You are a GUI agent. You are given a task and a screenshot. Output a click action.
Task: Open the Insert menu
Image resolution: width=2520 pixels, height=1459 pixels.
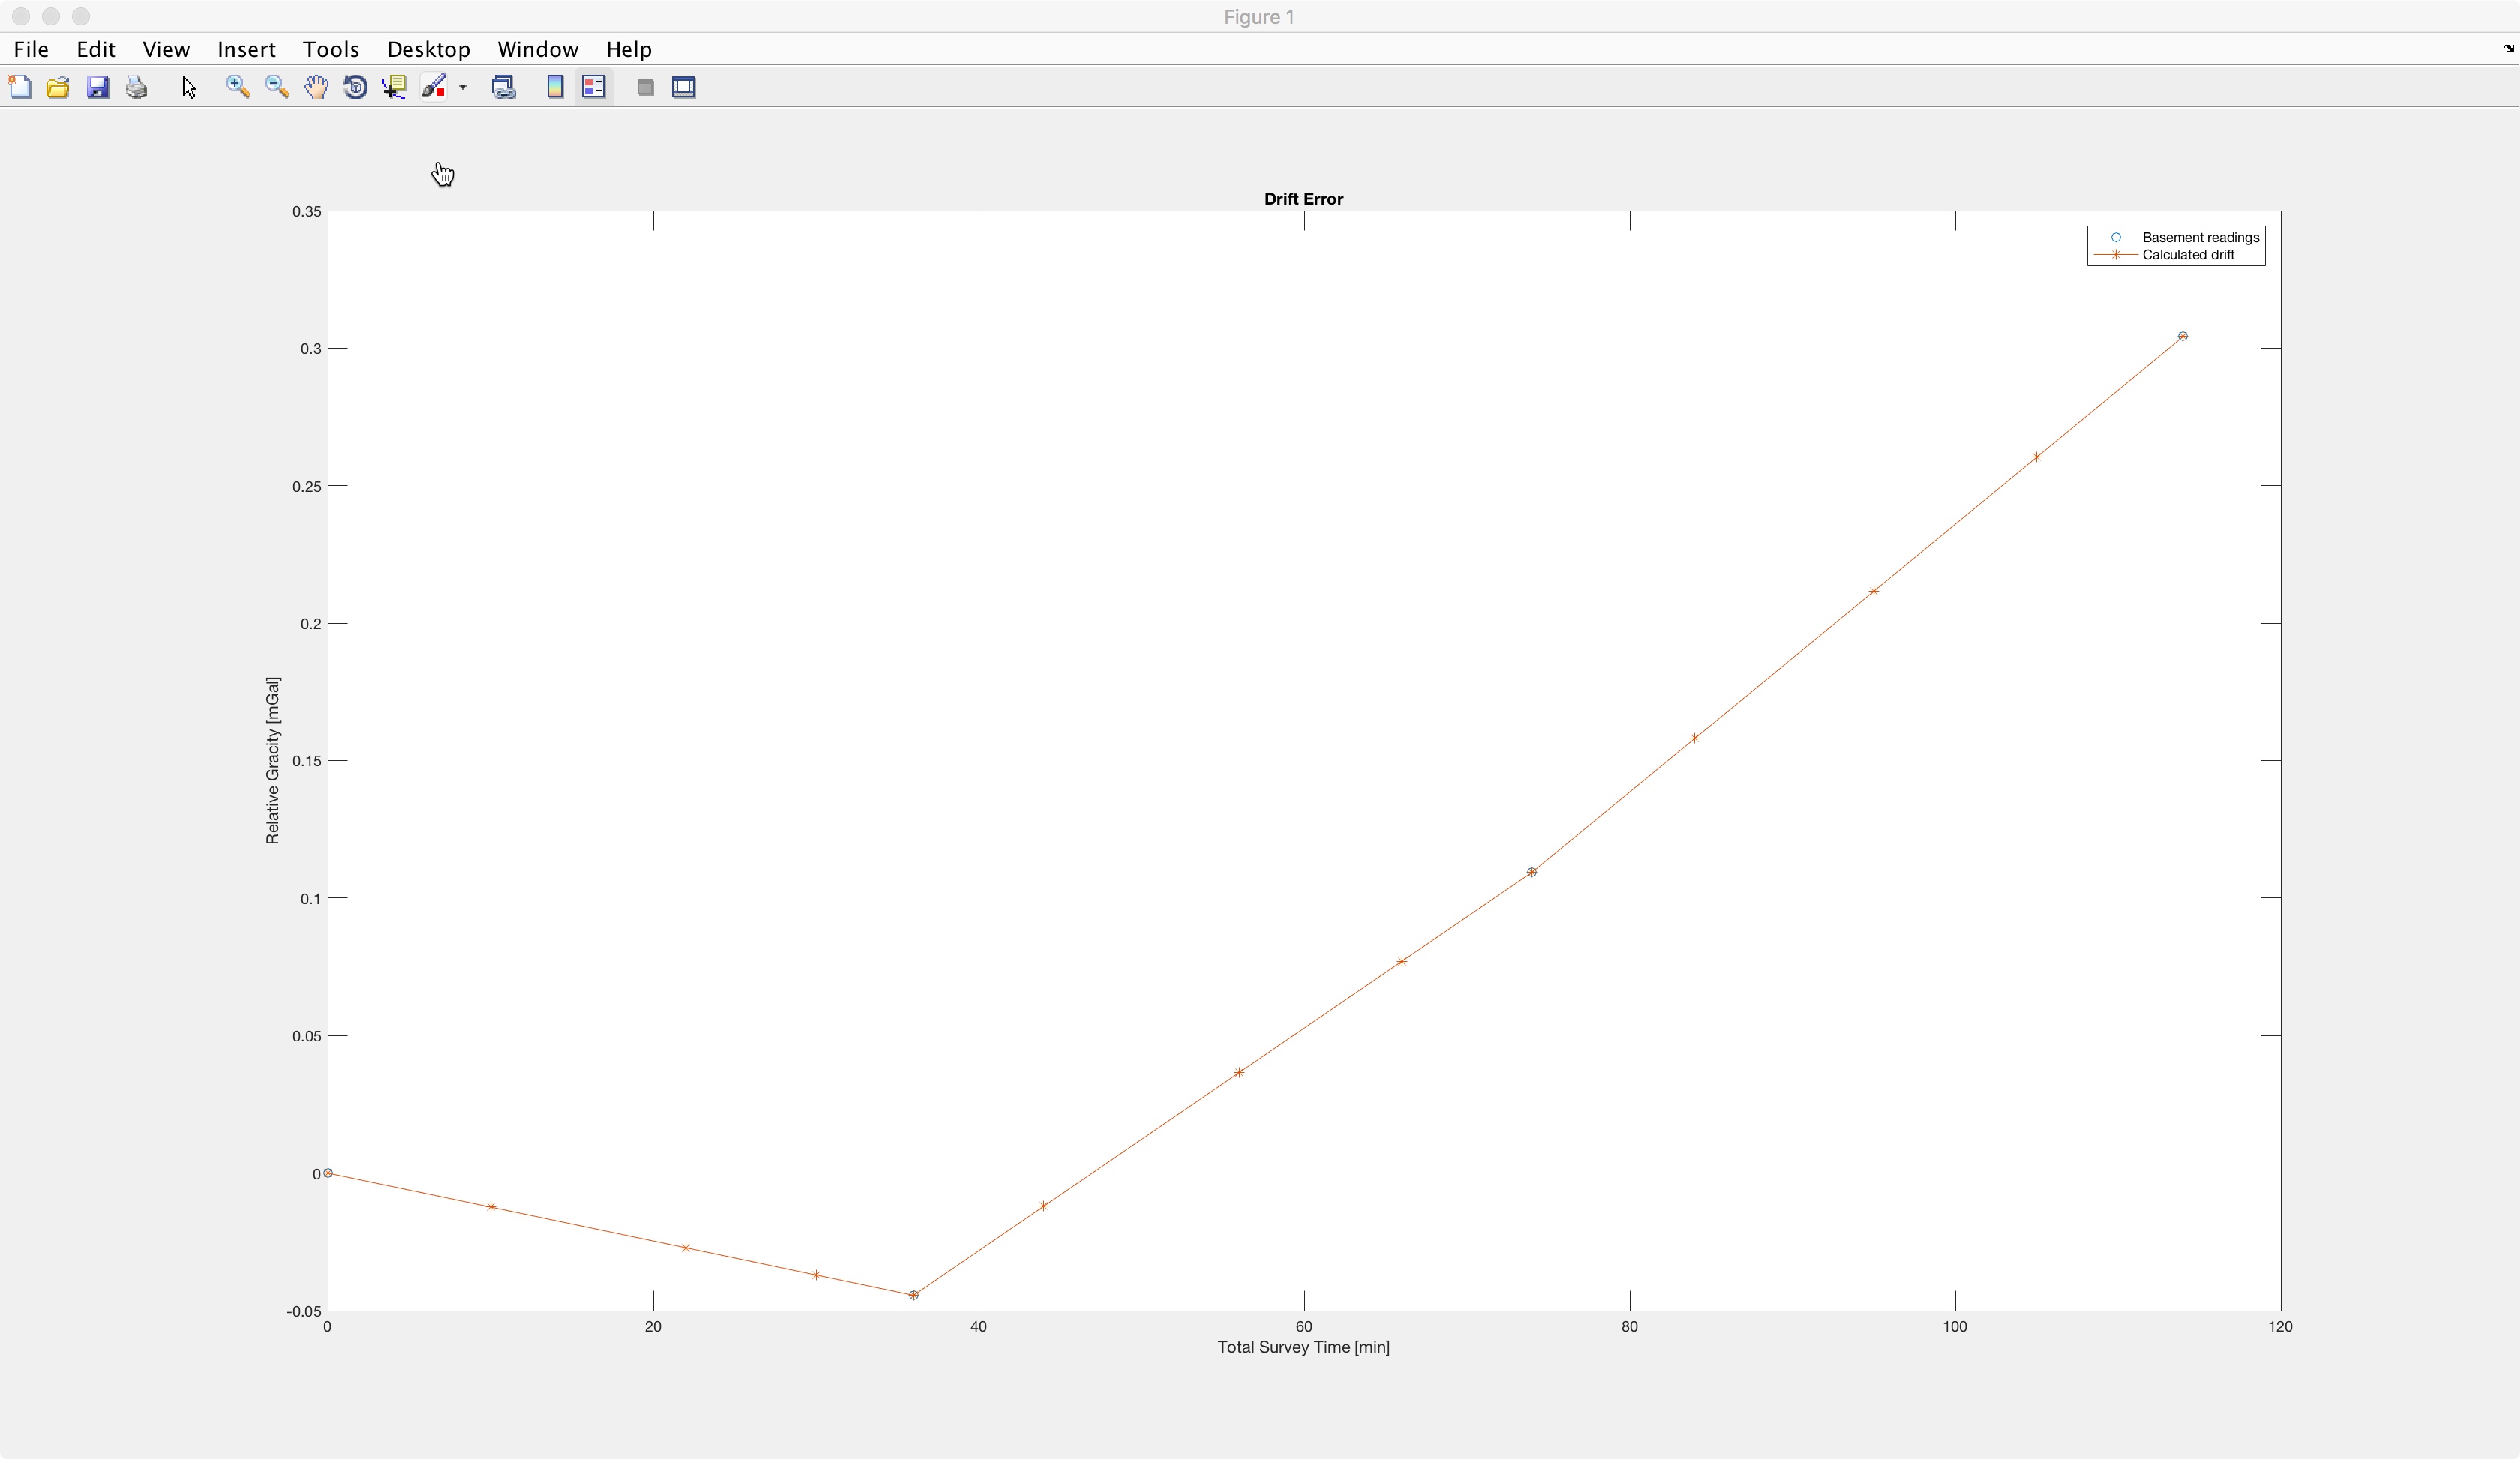pyautogui.click(x=246, y=49)
